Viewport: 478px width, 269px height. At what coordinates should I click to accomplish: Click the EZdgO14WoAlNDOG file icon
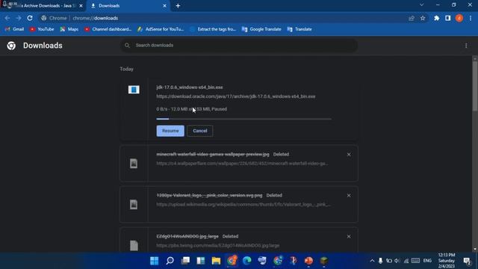(x=134, y=245)
